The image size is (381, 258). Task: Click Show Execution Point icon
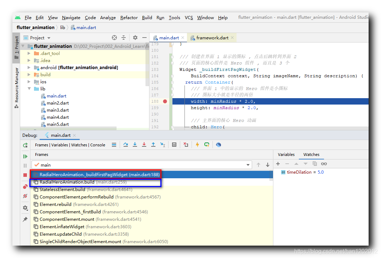[114, 145]
